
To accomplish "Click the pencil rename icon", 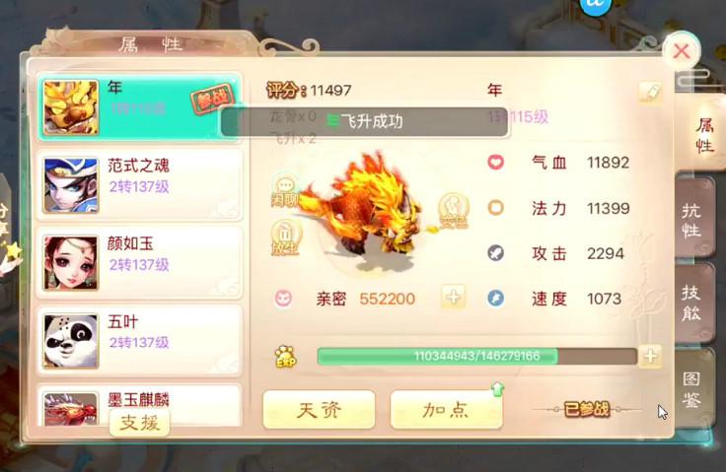I will [650, 93].
